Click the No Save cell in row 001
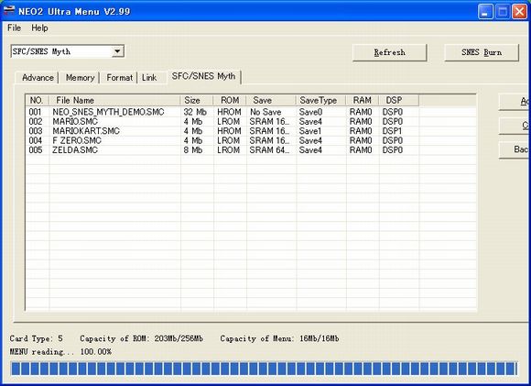Image resolution: width=531 pixels, height=386 pixels. point(265,112)
